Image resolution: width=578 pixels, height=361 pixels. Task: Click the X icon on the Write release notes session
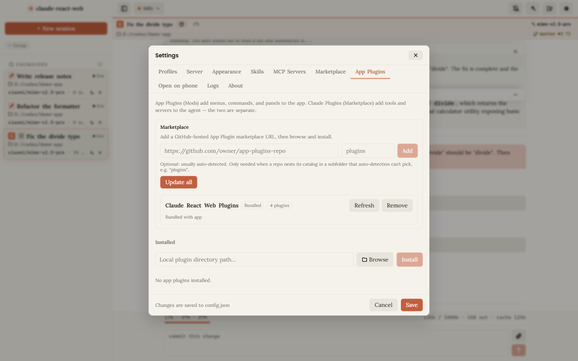[100, 92]
